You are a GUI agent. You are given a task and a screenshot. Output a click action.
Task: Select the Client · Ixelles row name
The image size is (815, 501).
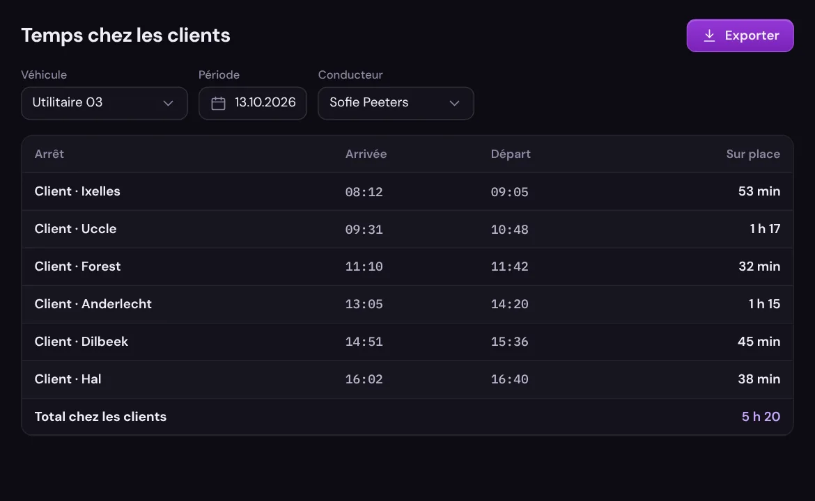(x=77, y=191)
